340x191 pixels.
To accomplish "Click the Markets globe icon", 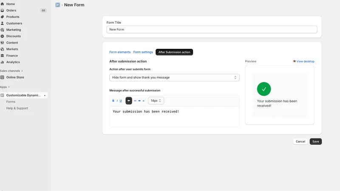I will coord(2,49).
